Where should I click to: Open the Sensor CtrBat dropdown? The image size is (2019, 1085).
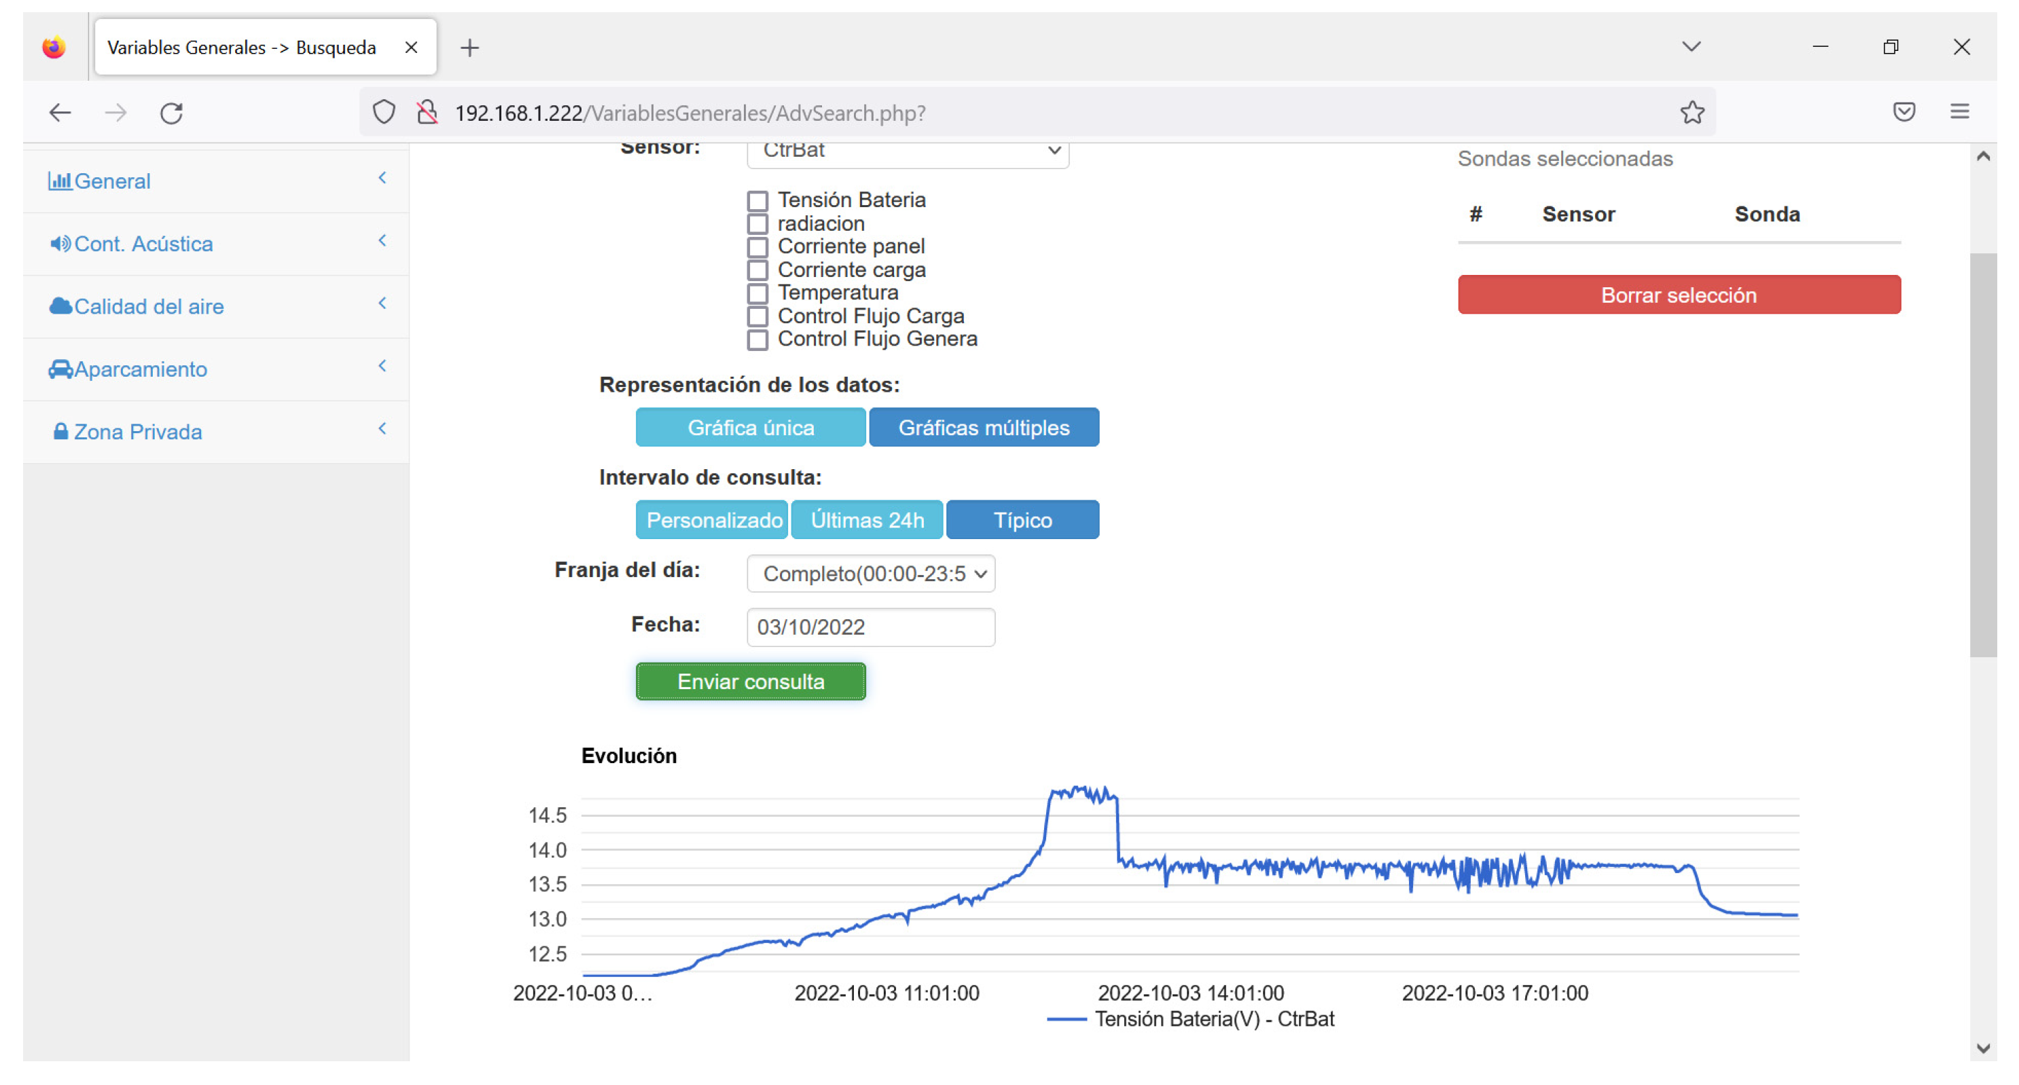click(x=907, y=151)
